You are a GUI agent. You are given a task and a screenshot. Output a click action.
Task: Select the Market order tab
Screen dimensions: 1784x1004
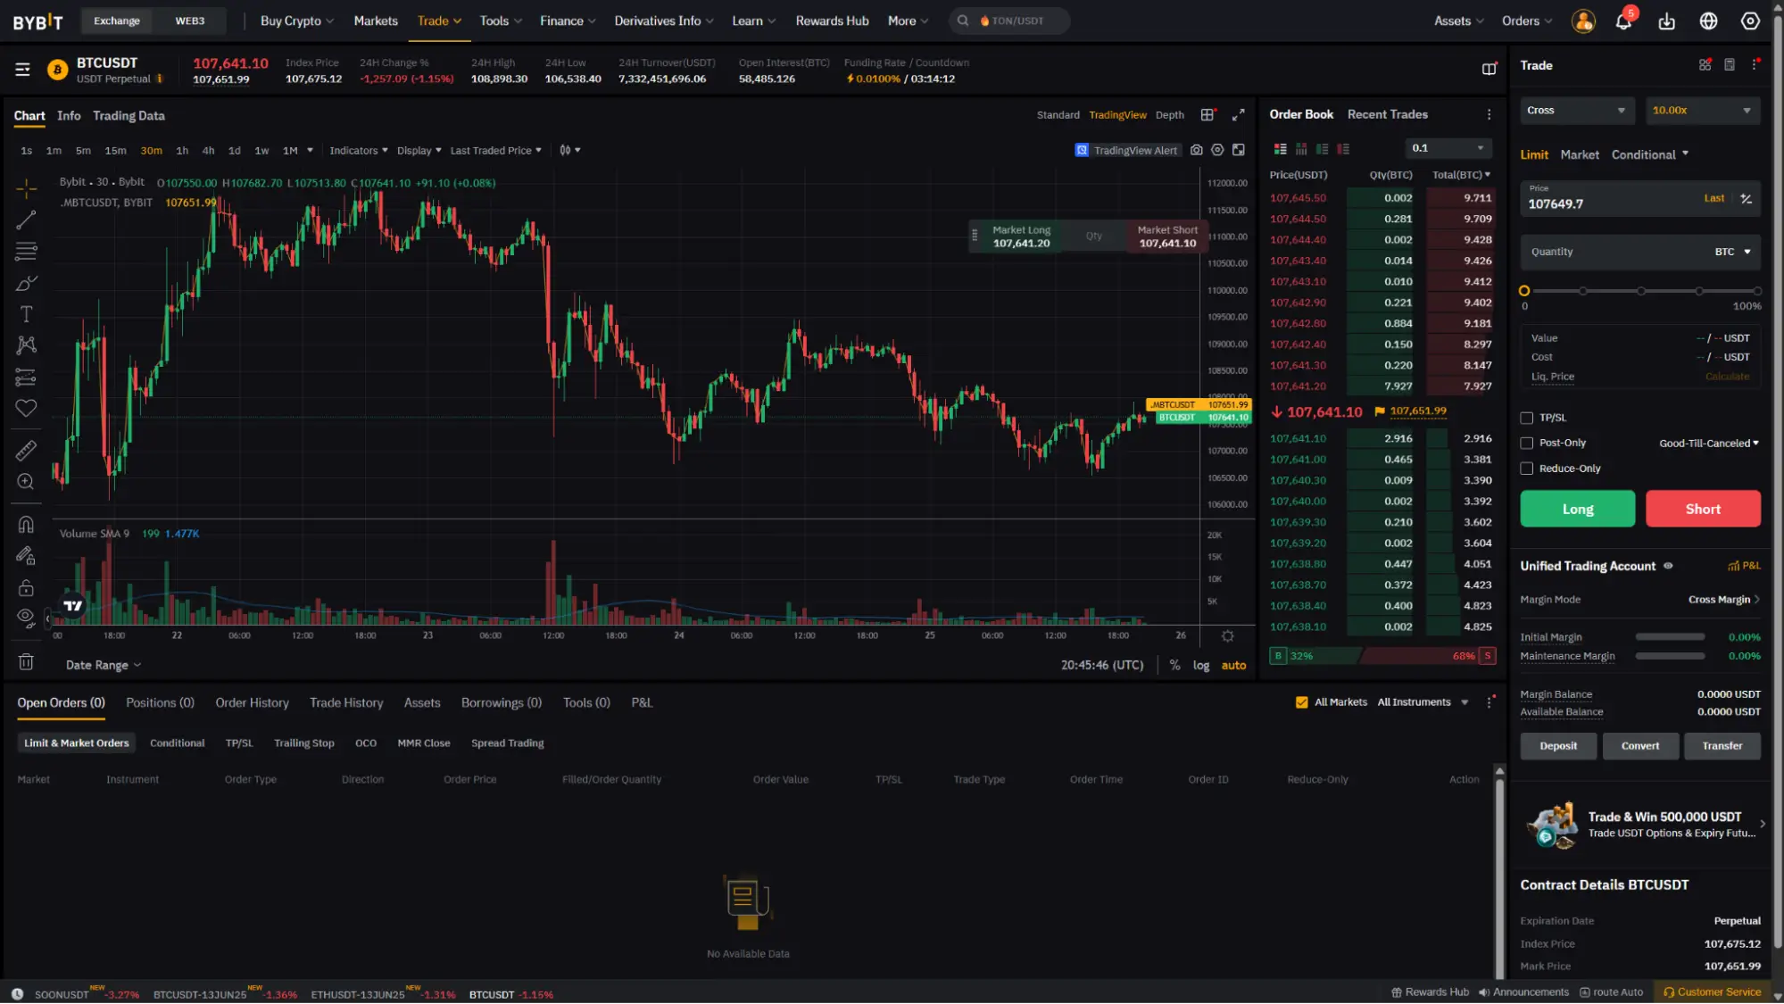click(x=1579, y=154)
